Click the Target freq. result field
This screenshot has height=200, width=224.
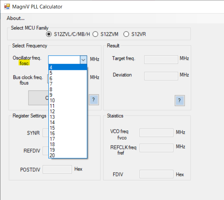tap(161, 60)
